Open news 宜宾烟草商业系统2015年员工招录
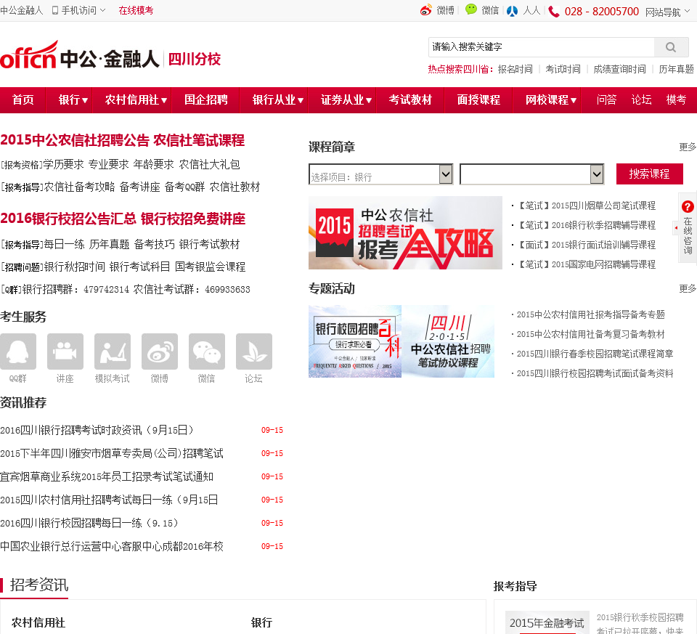The image size is (697, 634). tap(107, 476)
